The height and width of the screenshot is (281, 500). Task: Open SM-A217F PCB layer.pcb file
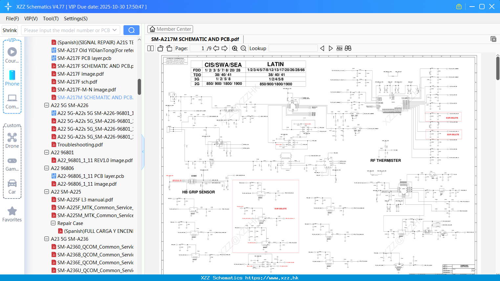pyautogui.click(x=84, y=58)
